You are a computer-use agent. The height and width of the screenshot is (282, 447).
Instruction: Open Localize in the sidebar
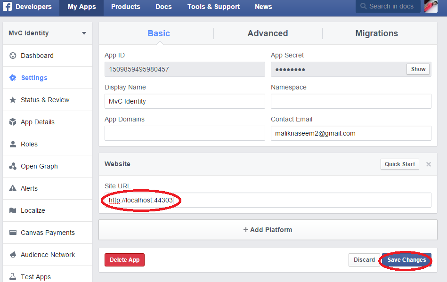(48, 210)
